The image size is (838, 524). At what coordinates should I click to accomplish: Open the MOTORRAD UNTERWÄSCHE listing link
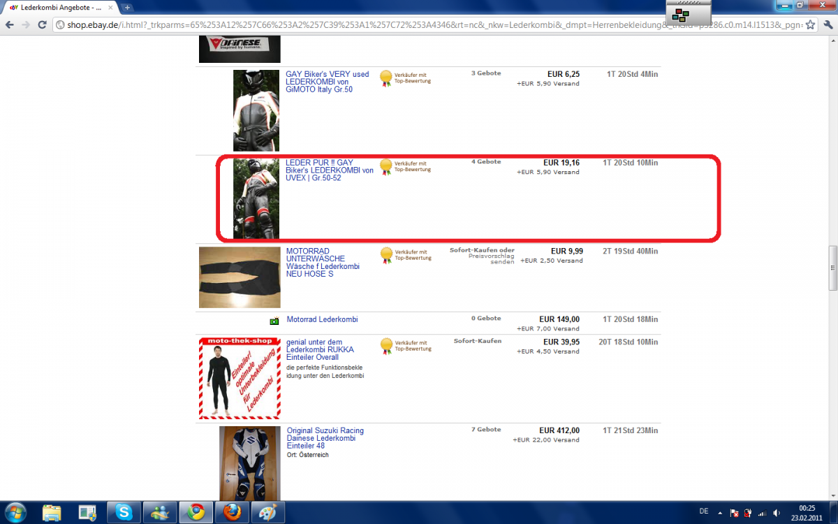point(323,263)
